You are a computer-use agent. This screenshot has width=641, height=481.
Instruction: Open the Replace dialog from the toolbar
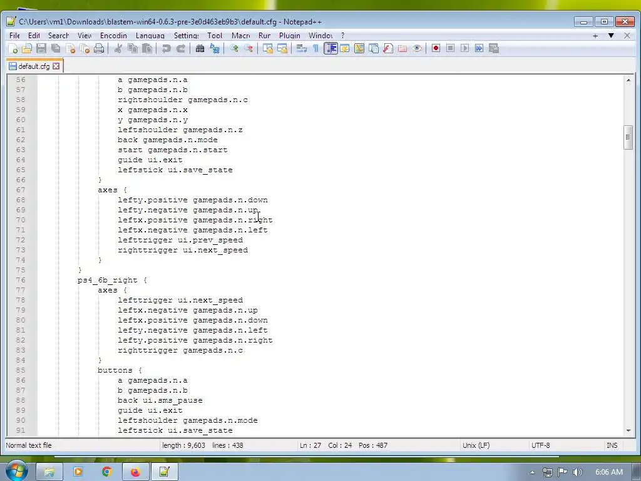214,49
